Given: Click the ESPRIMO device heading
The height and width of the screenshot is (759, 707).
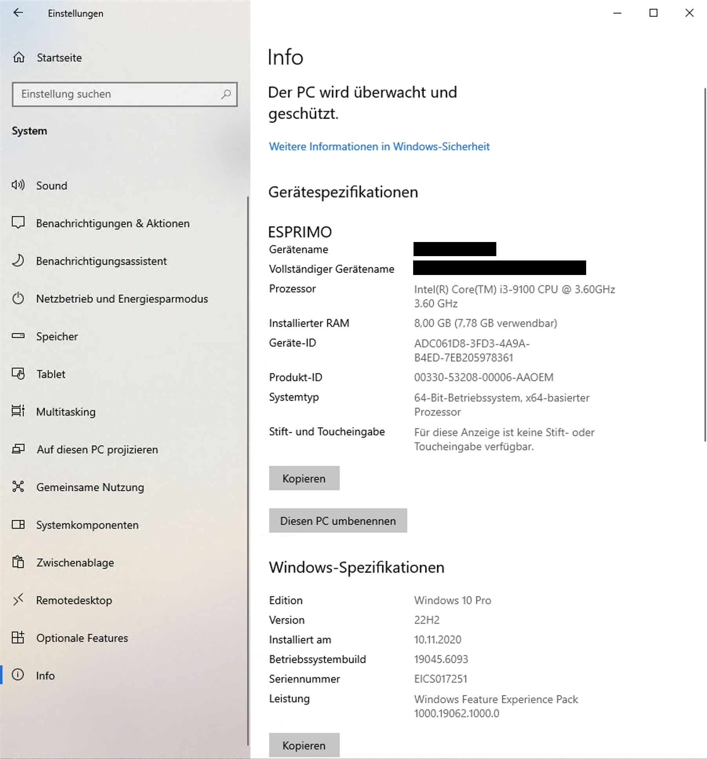Looking at the screenshot, I should [300, 232].
